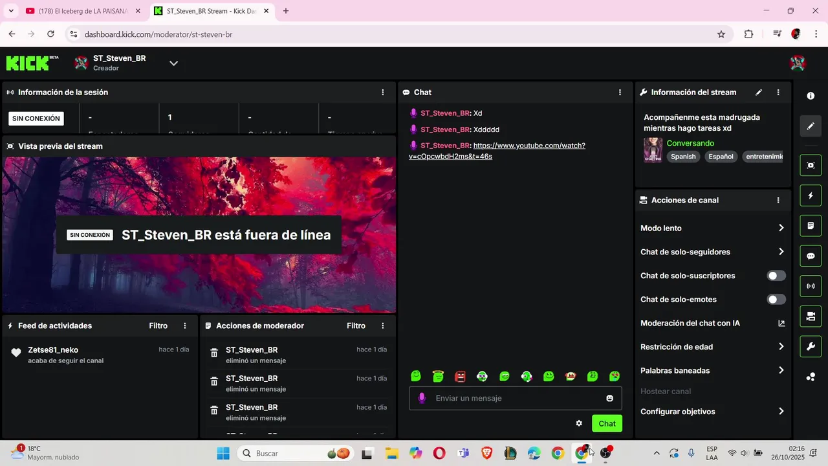Click the angel halo green emote
This screenshot has height=466, width=828.
438,376
